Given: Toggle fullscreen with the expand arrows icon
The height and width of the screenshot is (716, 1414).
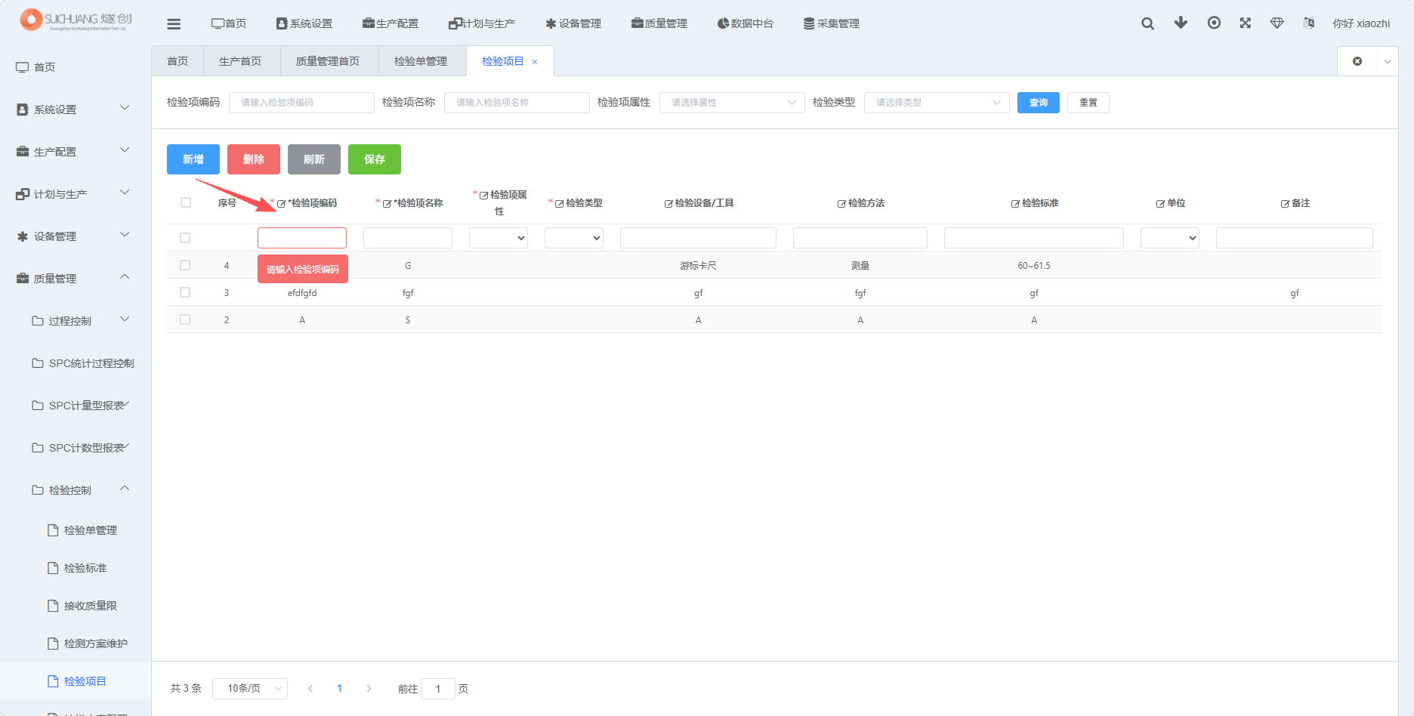Looking at the screenshot, I should tap(1246, 23).
